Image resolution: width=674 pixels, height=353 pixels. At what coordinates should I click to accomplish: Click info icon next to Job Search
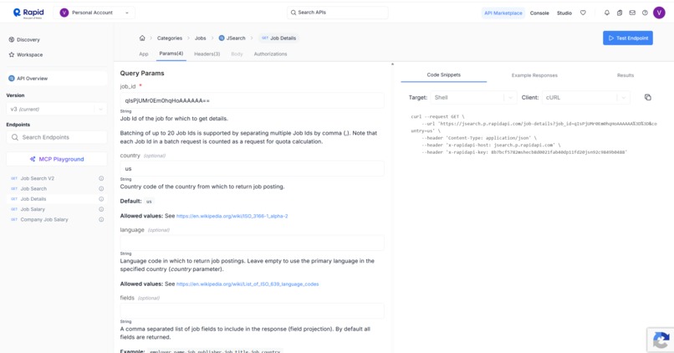point(101,189)
